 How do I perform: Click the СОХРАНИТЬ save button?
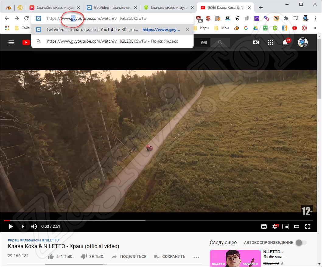point(170,257)
